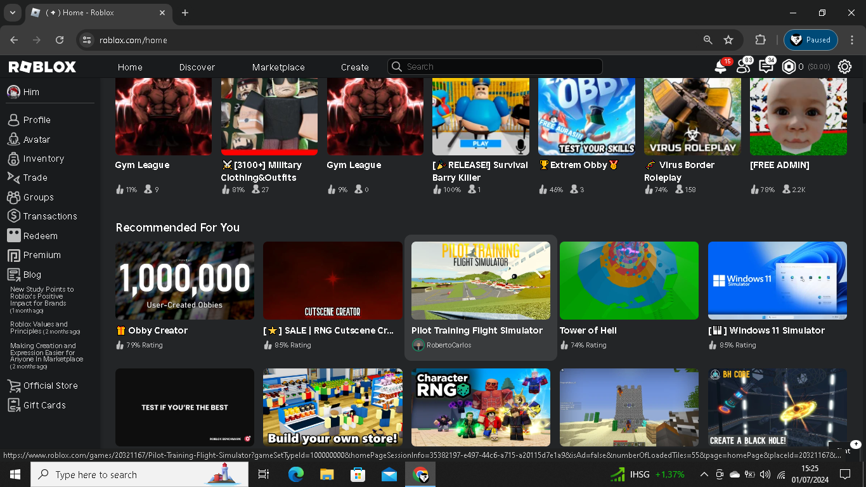Open Mail from the taskbar
This screenshot has height=487, width=866.
coord(389,474)
